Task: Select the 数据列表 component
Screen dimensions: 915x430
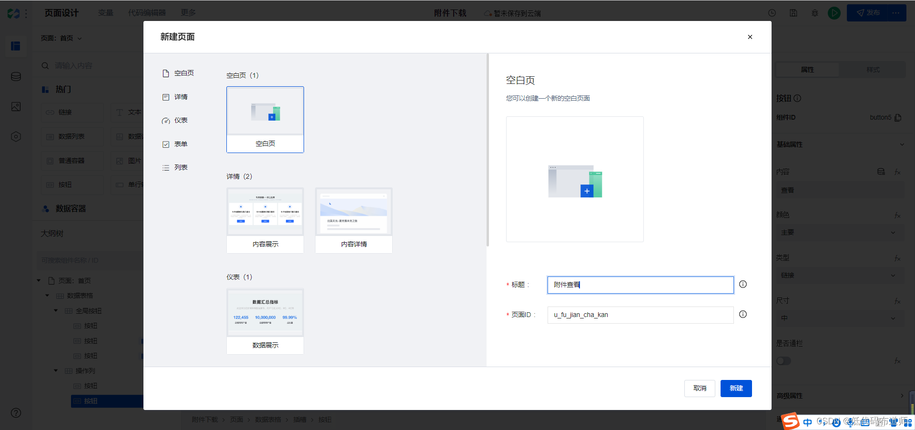Action: coord(72,136)
